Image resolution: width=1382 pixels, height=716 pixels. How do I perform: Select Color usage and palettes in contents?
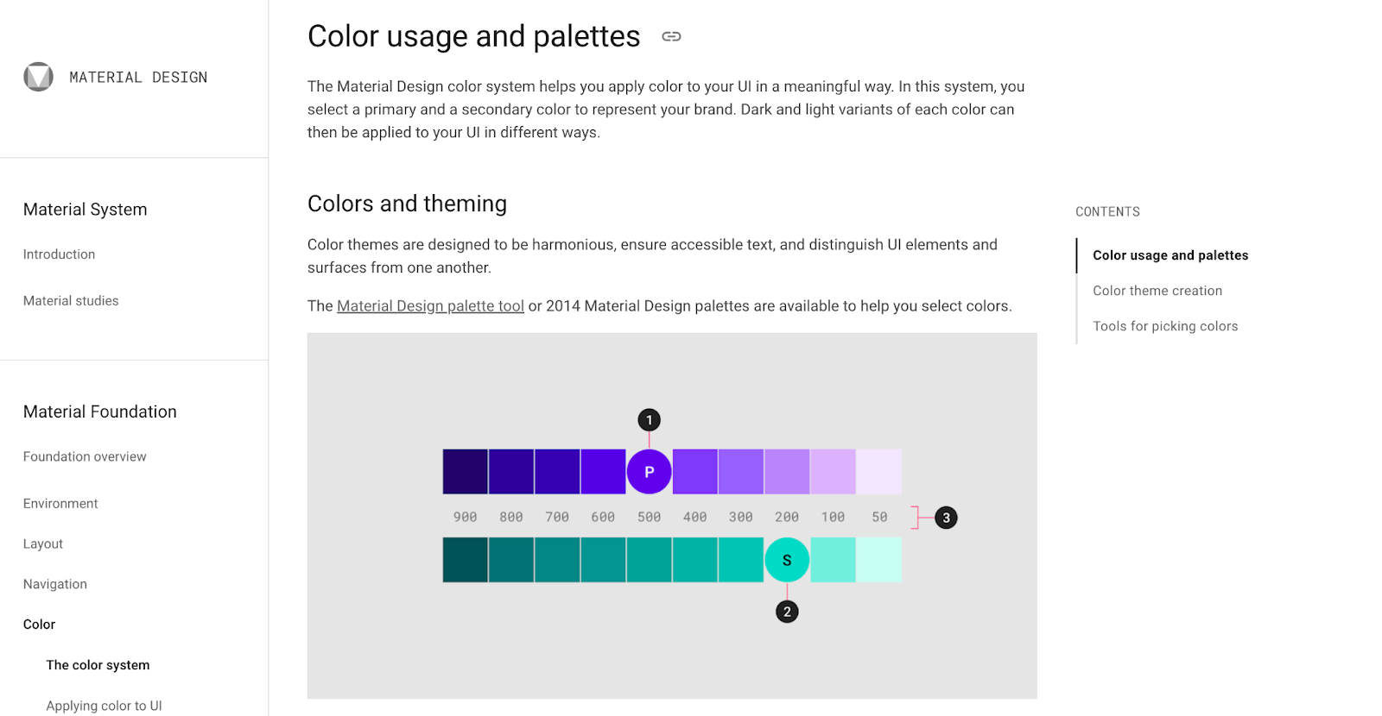point(1170,255)
